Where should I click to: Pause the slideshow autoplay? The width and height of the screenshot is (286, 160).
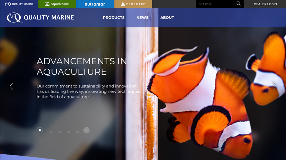tap(87, 130)
